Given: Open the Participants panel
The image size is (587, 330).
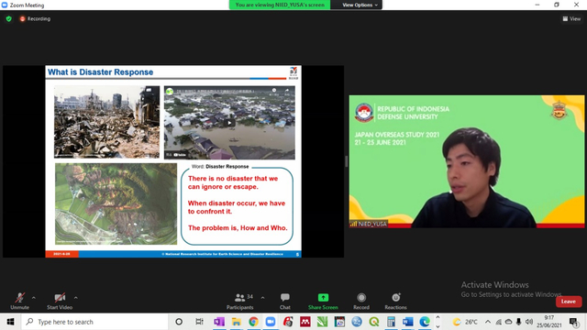Looking at the screenshot, I should 240,301.
